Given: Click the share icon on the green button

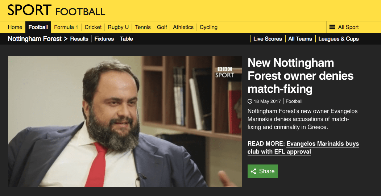Looking at the screenshot, I should click(253, 171).
